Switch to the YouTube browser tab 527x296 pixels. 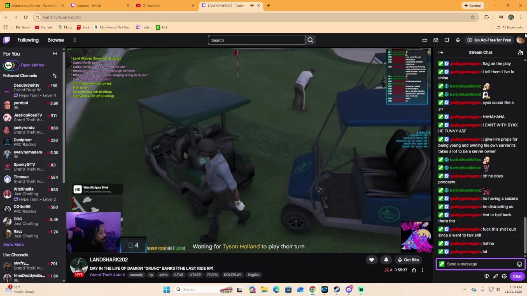[x=165, y=5]
